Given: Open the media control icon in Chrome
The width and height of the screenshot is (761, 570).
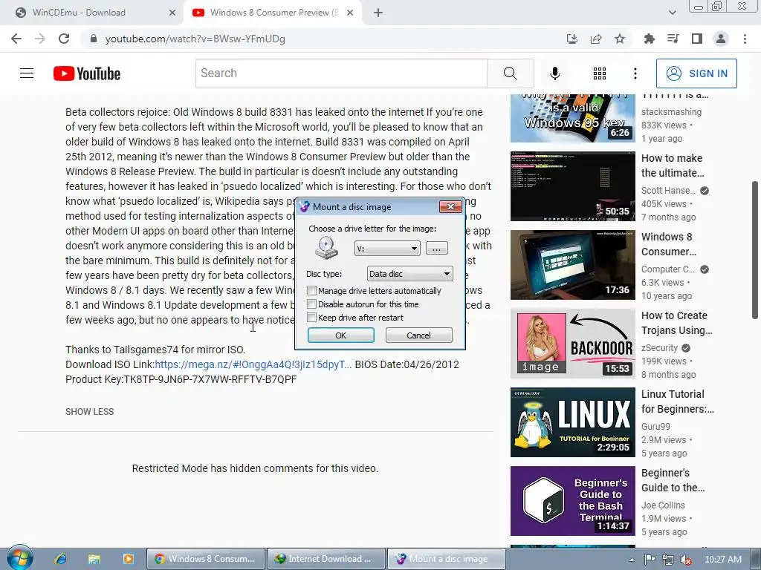Looking at the screenshot, I should tap(673, 39).
